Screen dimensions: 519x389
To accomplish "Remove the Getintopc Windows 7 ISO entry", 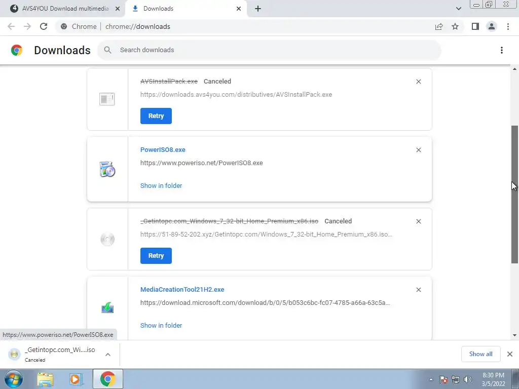I will 418,221.
